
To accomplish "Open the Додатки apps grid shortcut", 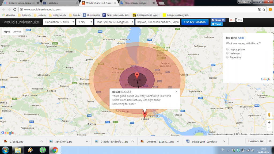I will [x=9, y=15].
